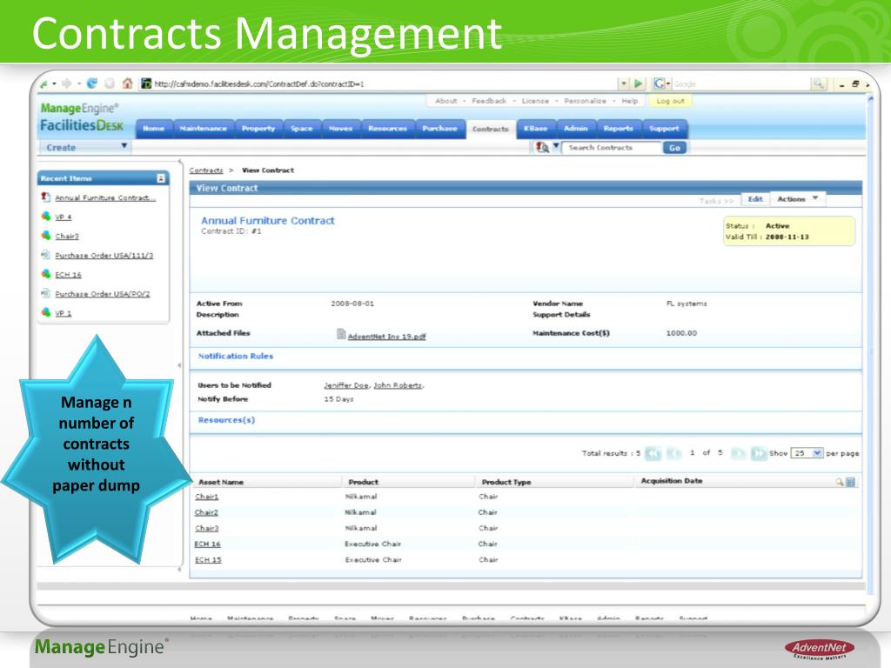
Task: Open AdventNet Inv 19.pdf attachment
Action: click(386, 337)
